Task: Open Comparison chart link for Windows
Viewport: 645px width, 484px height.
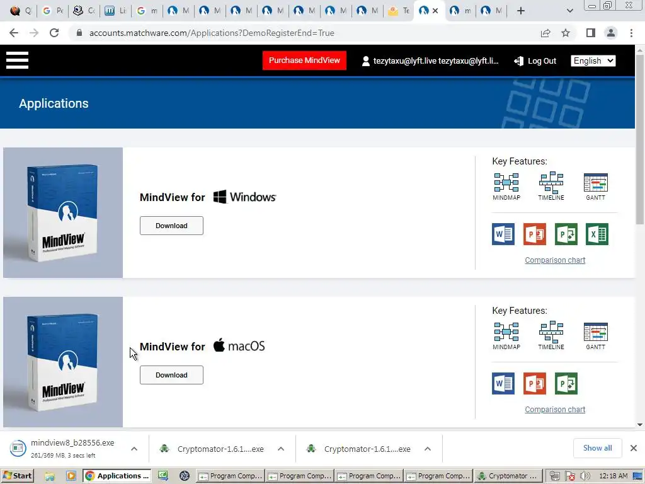Action: click(555, 260)
